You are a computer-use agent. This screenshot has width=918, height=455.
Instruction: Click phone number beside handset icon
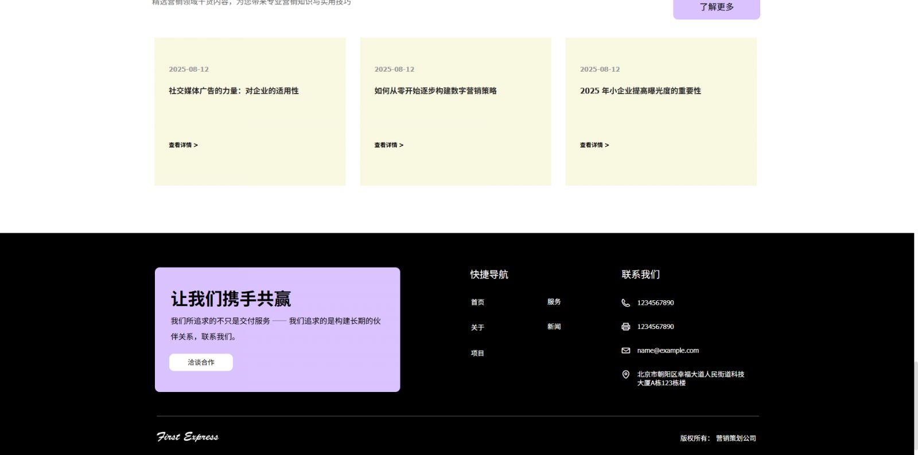[655, 303]
